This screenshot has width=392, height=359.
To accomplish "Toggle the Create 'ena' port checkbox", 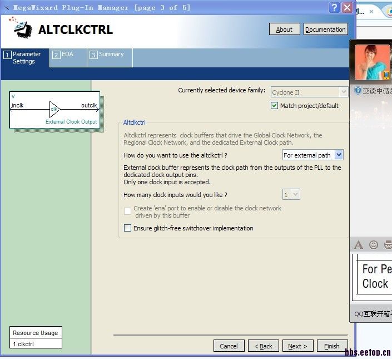I will click(x=127, y=211).
